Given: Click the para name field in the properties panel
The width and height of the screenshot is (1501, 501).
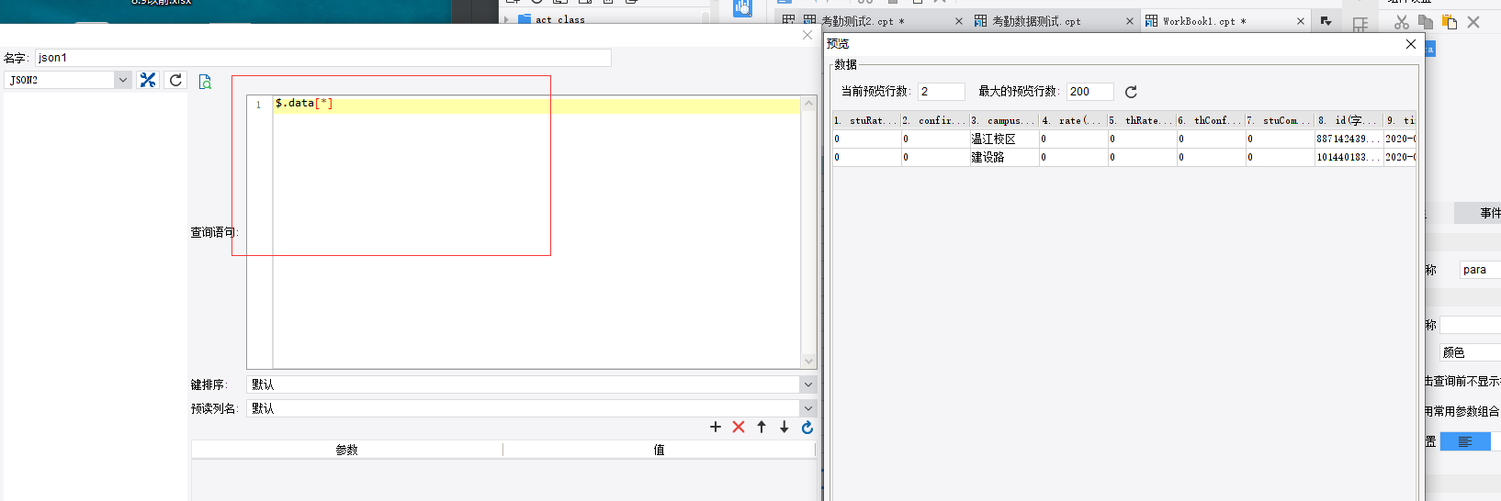Looking at the screenshot, I should tap(1480, 270).
